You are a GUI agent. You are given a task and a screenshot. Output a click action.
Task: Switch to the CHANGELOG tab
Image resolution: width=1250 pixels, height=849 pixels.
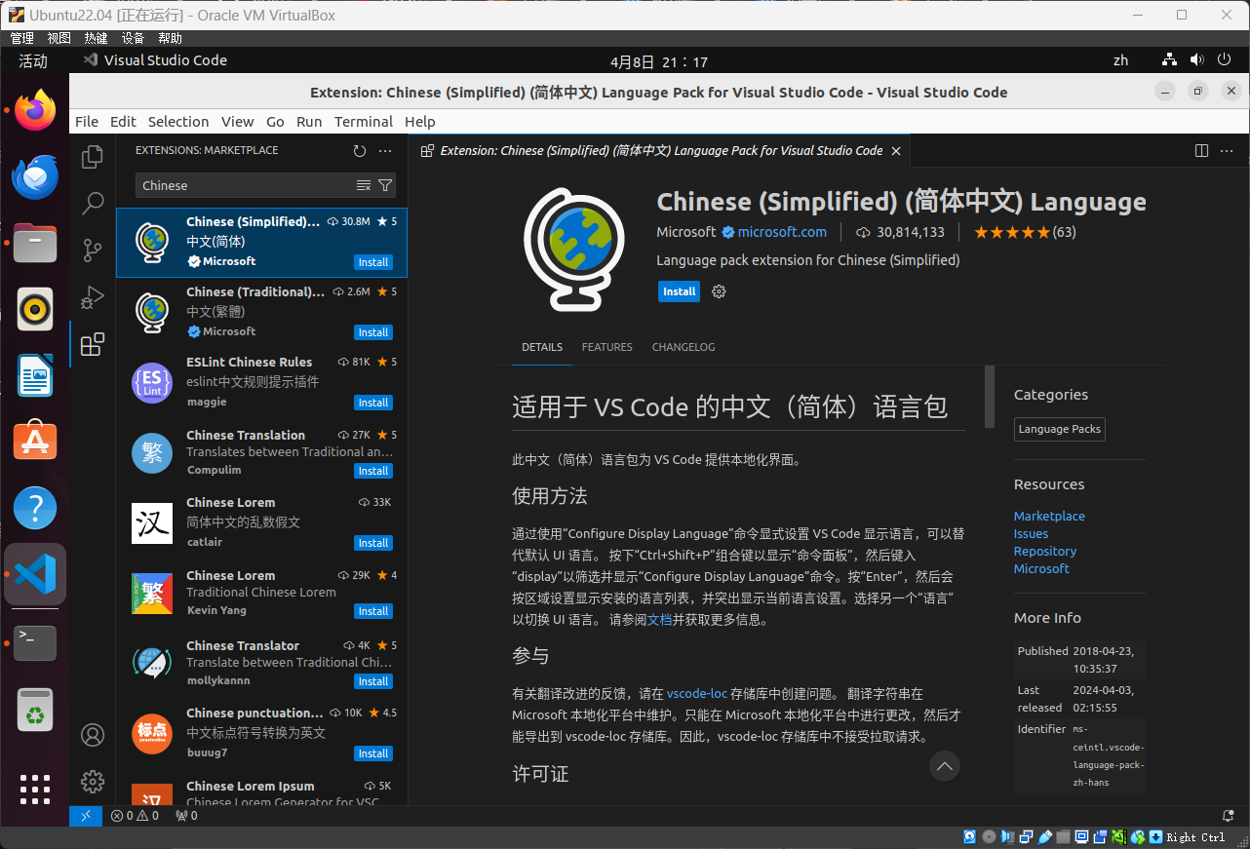click(683, 347)
